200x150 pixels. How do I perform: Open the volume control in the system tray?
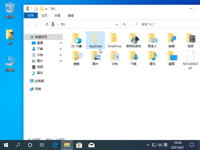coord(160,145)
